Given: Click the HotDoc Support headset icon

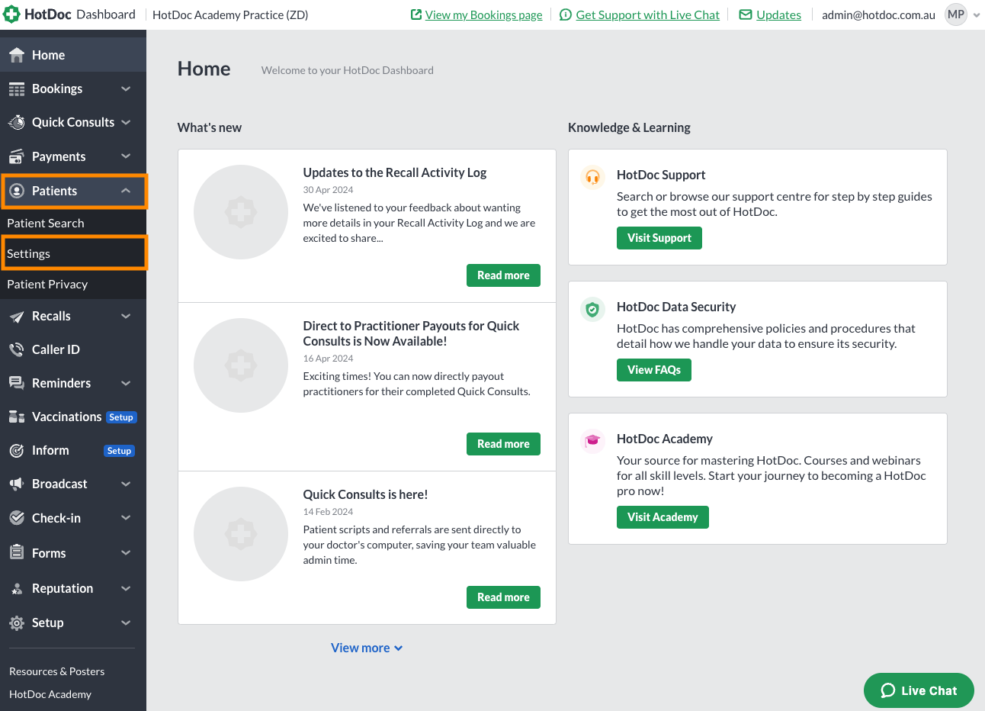Looking at the screenshot, I should click(592, 177).
